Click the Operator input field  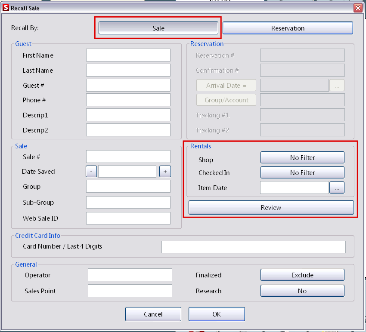tap(130, 275)
